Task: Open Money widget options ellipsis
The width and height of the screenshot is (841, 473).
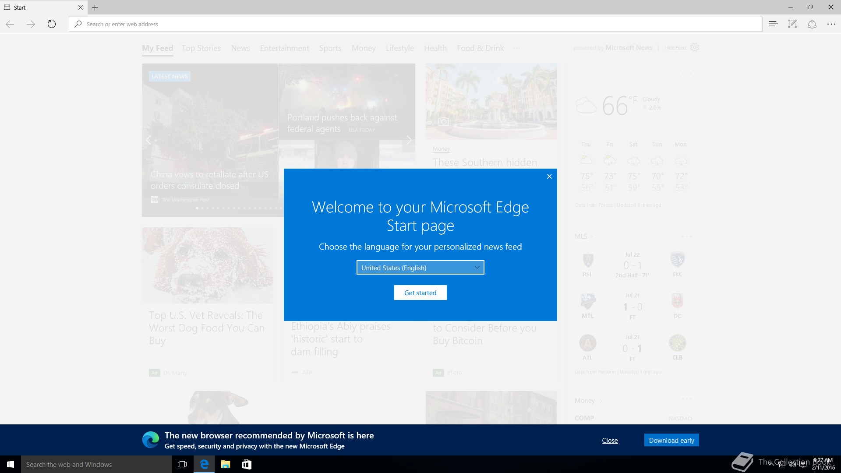Action: pos(686,399)
